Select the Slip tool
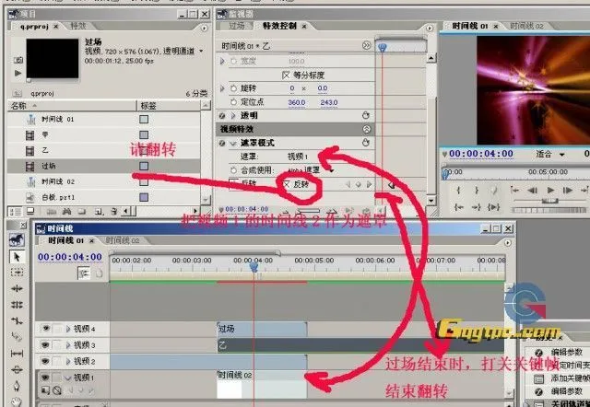Screen dimensions: 590x407 (18, 353)
